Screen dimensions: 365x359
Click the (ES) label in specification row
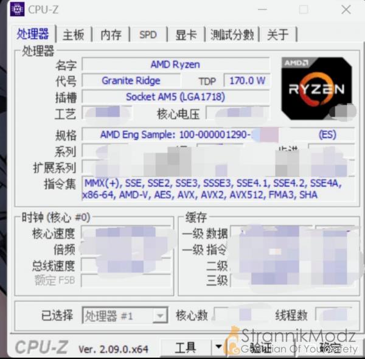click(x=327, y=134)
